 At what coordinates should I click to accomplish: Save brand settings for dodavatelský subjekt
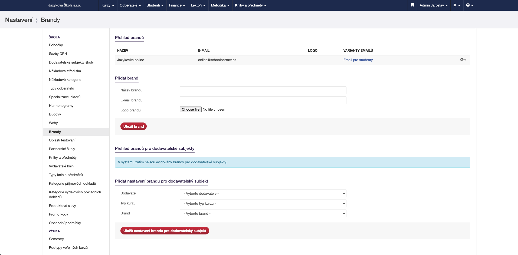pos(165,231)
